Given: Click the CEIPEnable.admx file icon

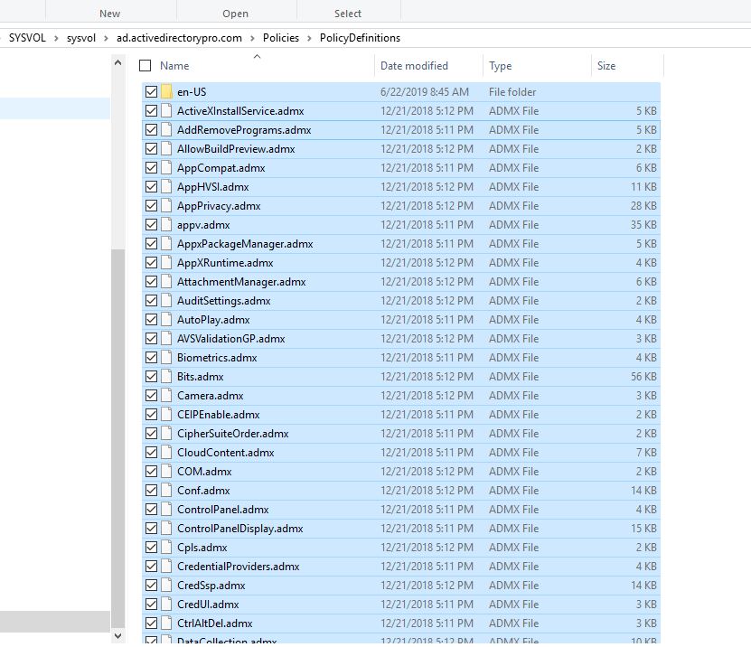Looking at the screenshot, I should point(166,414).
